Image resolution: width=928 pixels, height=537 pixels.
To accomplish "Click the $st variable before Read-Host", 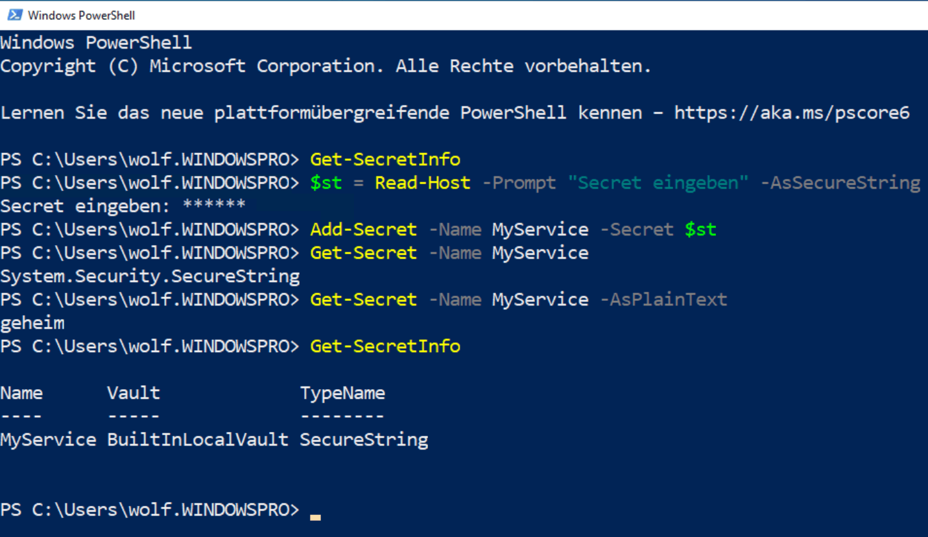I will point(326,183).
